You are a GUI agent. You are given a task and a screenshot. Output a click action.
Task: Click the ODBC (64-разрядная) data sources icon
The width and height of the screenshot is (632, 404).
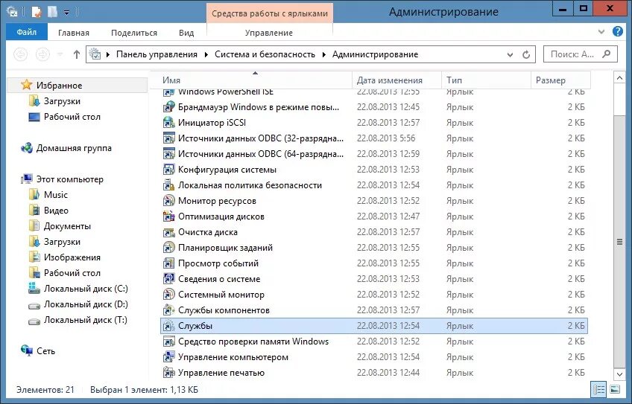pyautogui.click(x=168, y=154)
